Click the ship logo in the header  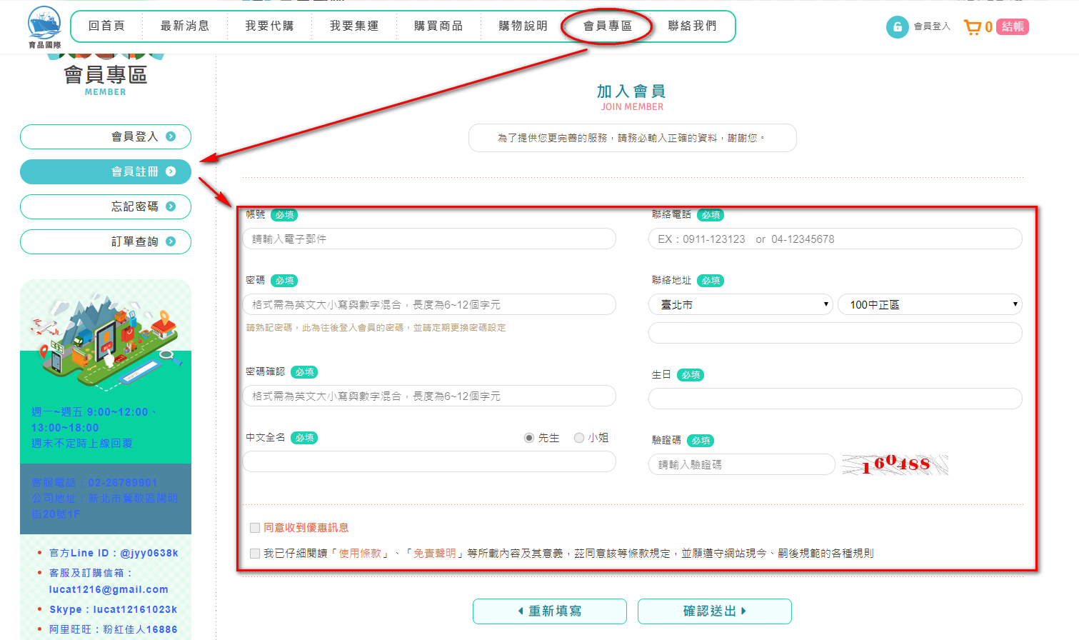click(44, 26)
